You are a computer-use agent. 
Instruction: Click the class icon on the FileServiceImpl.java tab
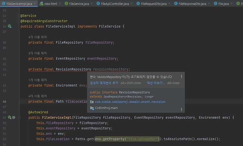4,4
